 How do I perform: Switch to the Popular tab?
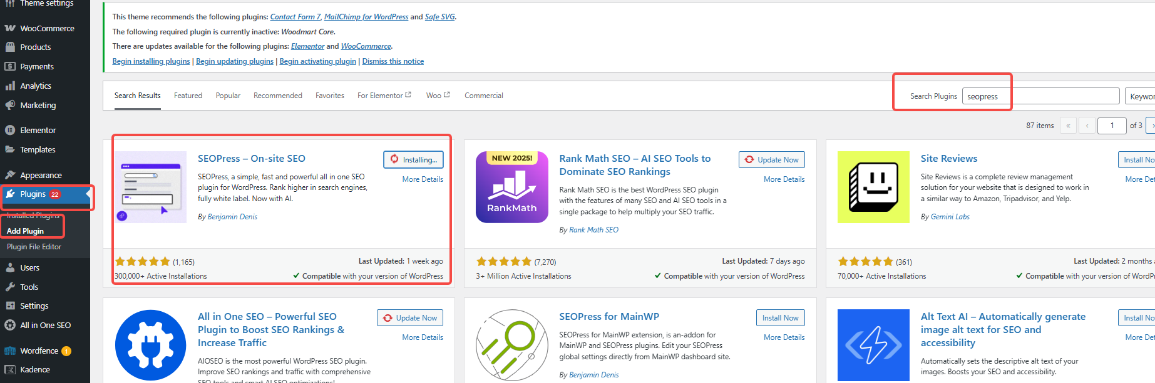point(228,96)
